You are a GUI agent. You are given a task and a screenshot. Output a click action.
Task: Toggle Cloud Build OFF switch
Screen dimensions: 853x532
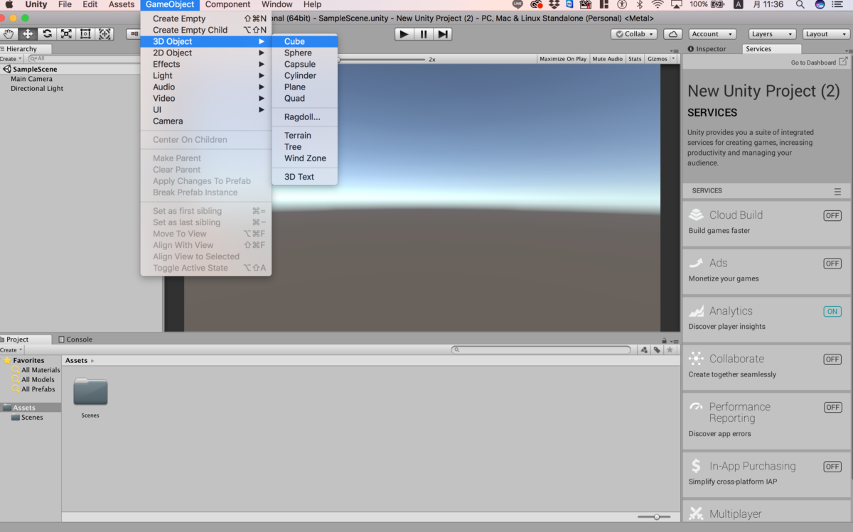pos(832,215)
